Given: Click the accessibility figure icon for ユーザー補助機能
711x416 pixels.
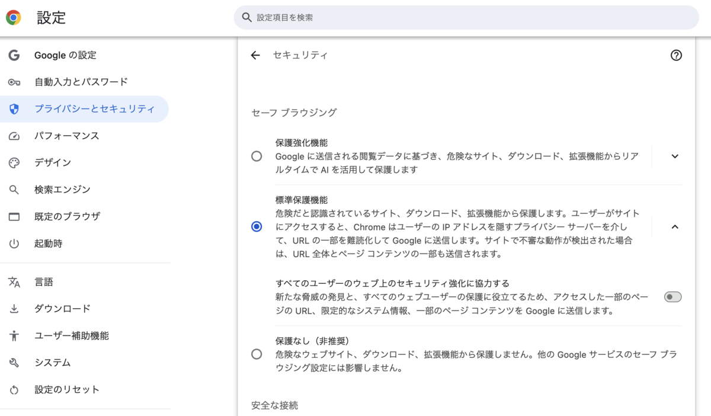Looking at the screenshot, I should [x=14, y=336].
